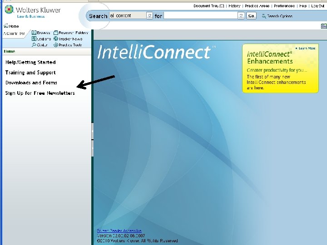Open the Document Tray
Viewport: 327px width, 245px height.
209,6
